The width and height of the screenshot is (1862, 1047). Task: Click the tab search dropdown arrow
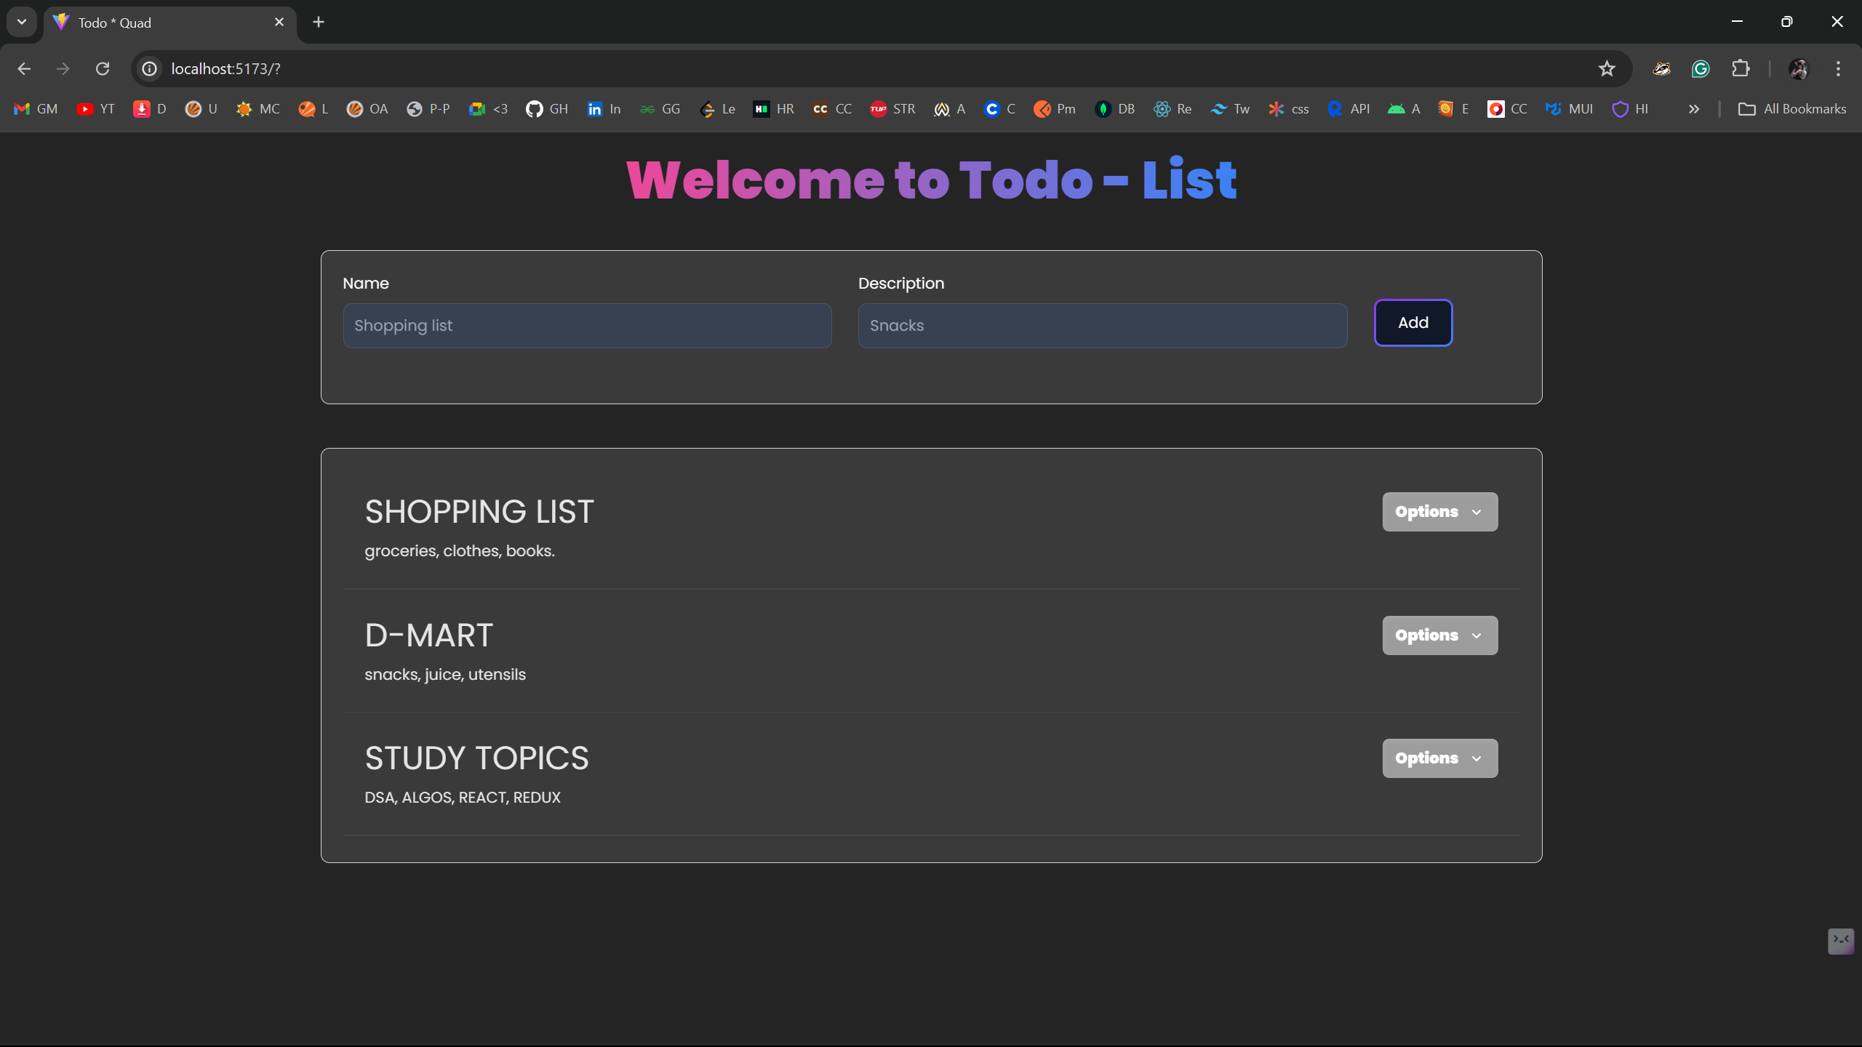click(x=22, y=22)
